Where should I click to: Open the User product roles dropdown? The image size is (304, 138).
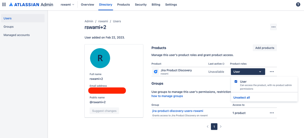248,72
